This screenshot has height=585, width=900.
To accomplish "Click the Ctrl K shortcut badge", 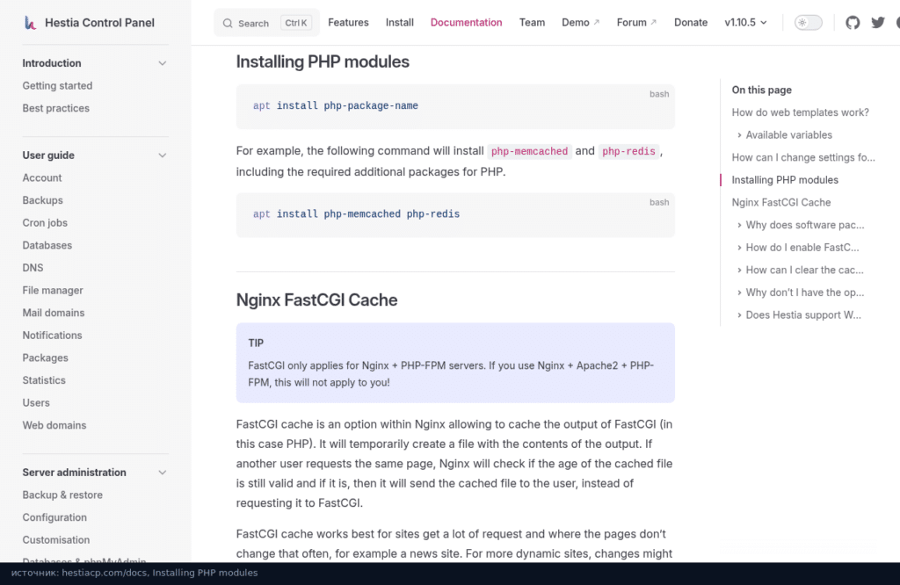I will pos(296,23).
